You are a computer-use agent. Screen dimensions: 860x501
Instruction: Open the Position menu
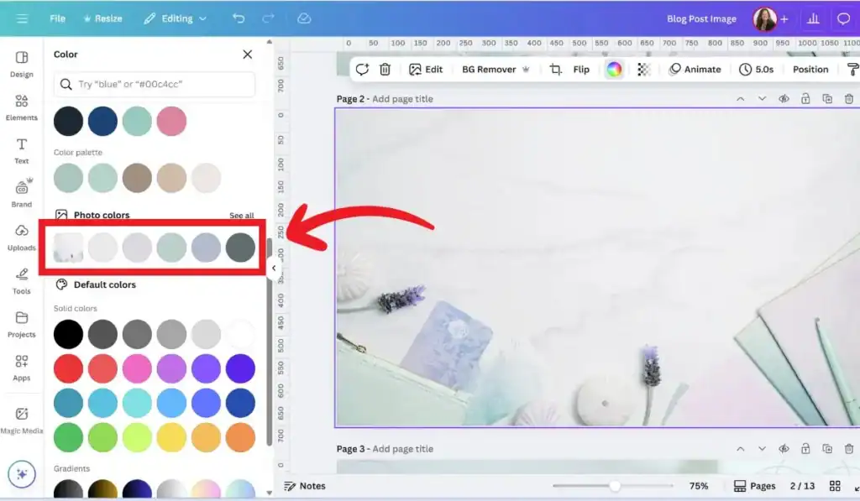[x=809, y=69]
